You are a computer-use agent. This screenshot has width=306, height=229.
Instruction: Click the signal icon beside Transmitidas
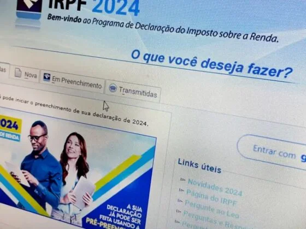tap(113, 88)
